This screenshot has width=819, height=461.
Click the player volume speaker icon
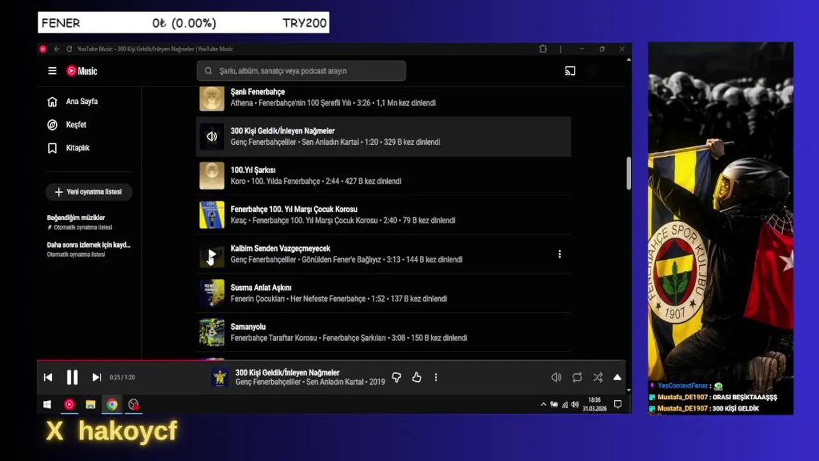(556, 378)
